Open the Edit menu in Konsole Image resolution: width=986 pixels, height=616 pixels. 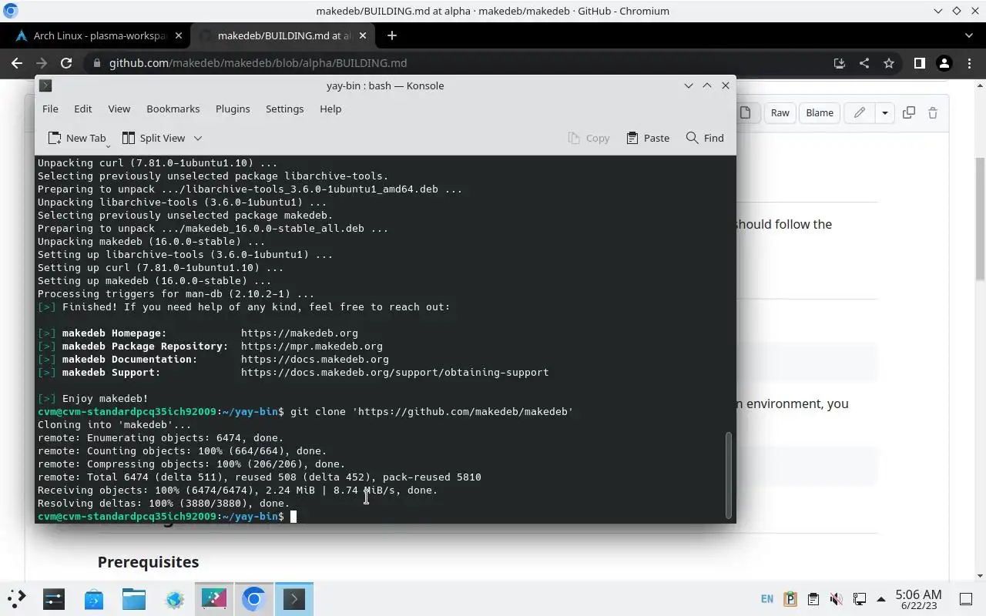tap(82, 109)
